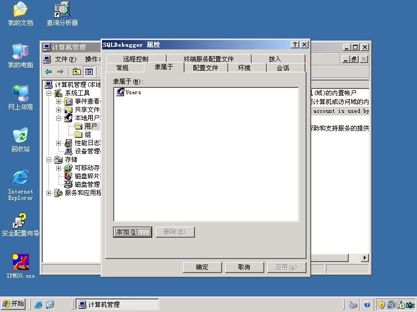Select the 计算机管理(本地) root node
The image size is (417, 312).
pos(73,85)
